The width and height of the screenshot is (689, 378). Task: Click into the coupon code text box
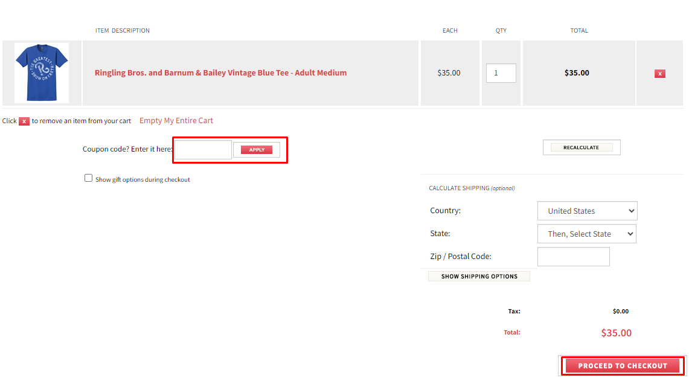(x=203, y=150)
